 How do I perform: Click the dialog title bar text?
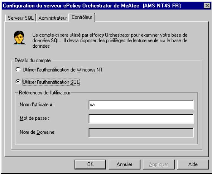point(92,6)
